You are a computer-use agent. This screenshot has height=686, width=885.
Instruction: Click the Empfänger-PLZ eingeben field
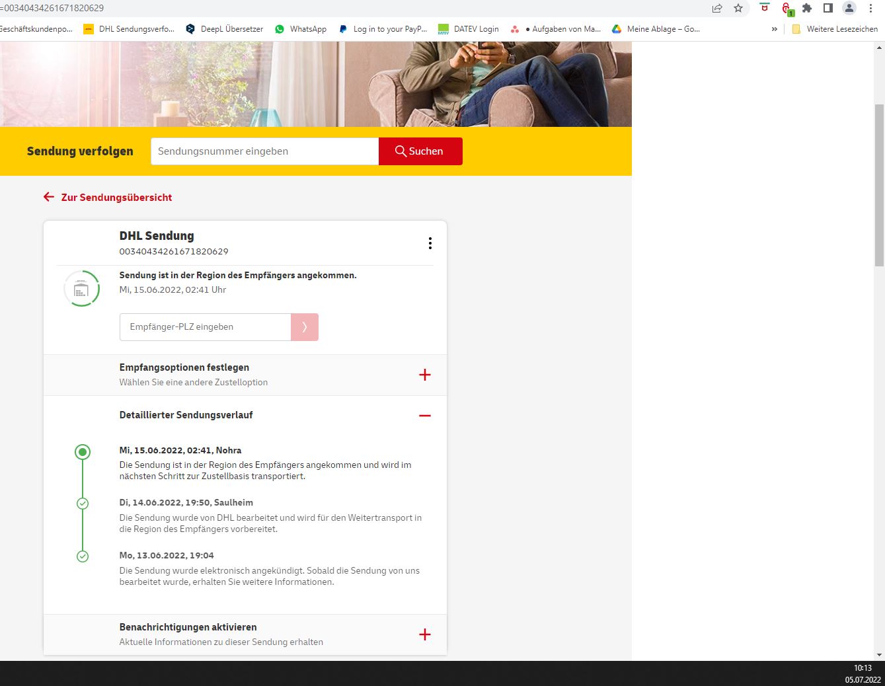coord(206,327)
